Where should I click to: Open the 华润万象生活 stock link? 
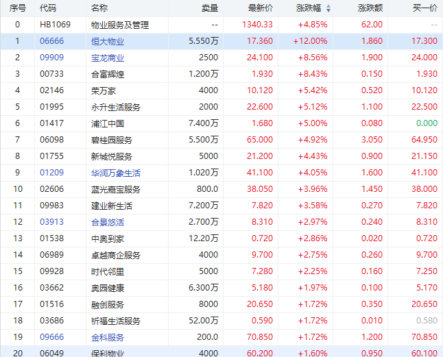tap(116, 173)
